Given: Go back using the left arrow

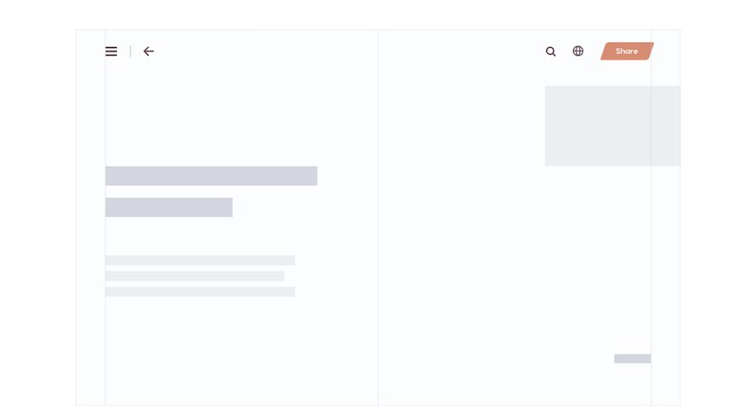Looking at the screenshot, I should click(149, 52).
